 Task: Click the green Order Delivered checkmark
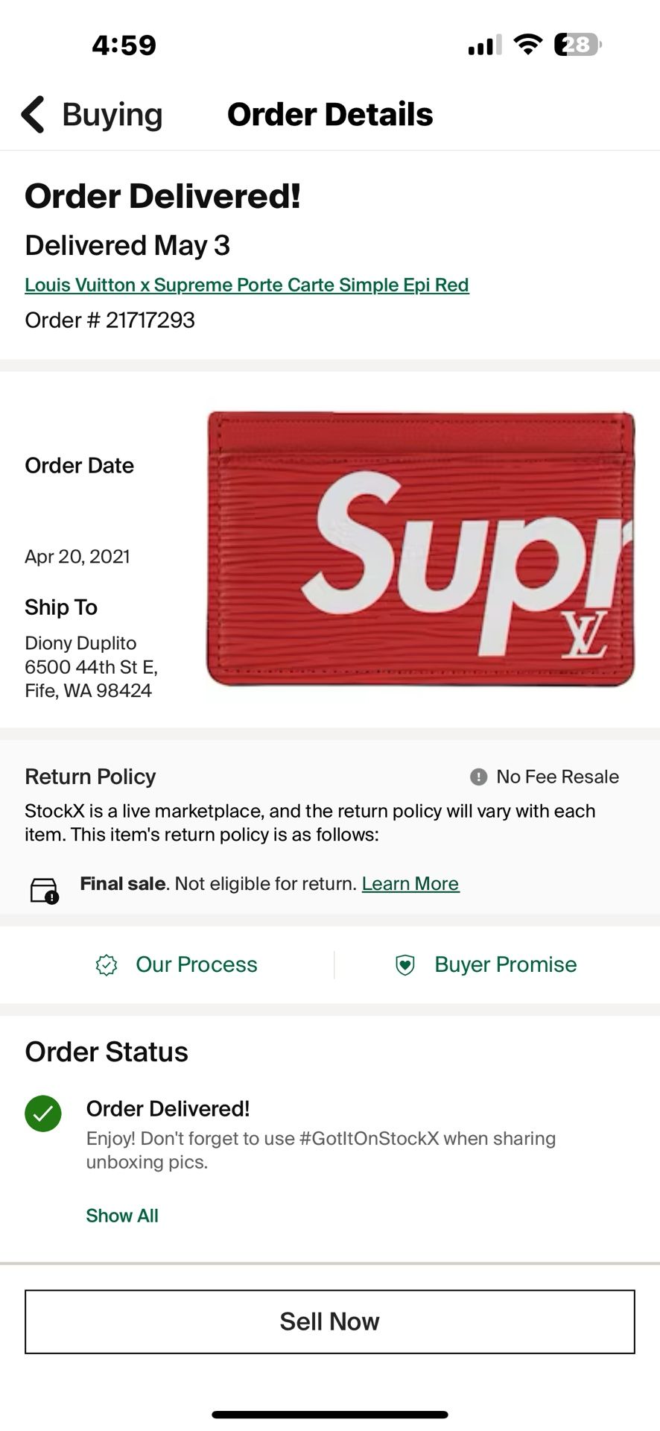(x=42, y=1113)
